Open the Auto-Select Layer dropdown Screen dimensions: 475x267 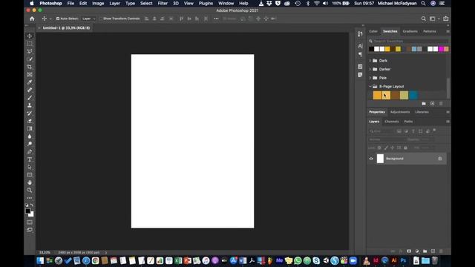[x=88, y=19]
